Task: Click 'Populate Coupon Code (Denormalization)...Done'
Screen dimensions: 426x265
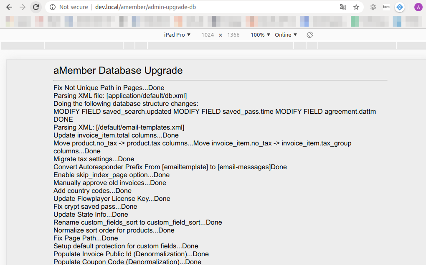Action: [x=127, y=262]
